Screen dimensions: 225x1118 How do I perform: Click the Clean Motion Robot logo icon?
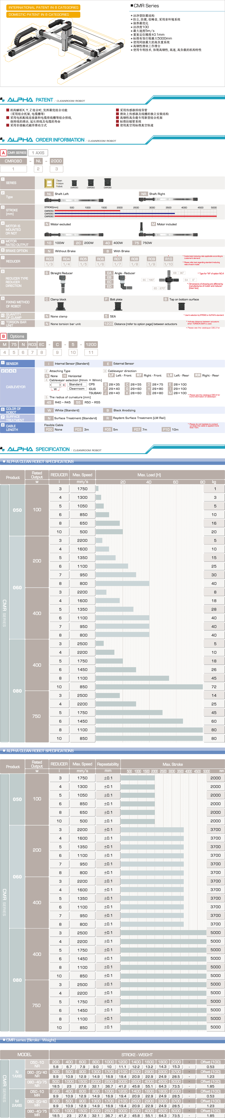[x=49, y=184]
